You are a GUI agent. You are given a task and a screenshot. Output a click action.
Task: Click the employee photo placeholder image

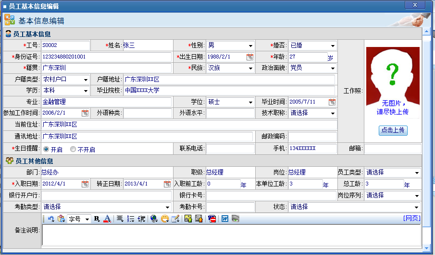tap(393, 83)
